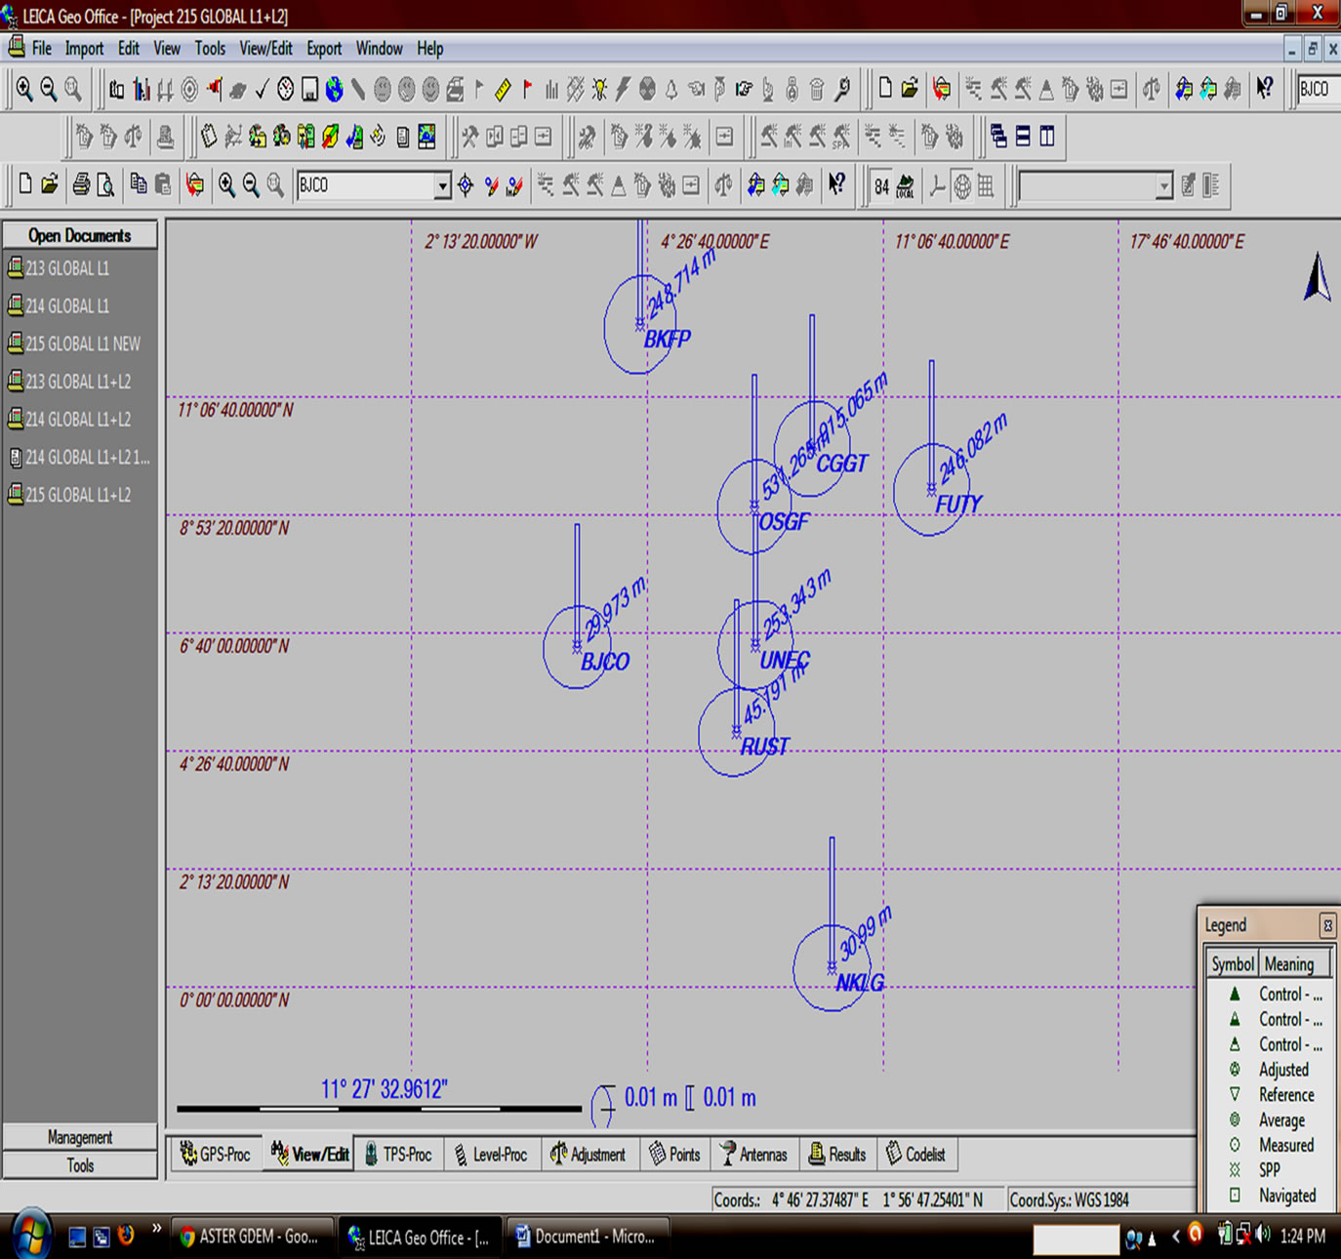The image size is (1341, 1259).
Task: Click the colorful map image icon in second toolbar
Action: click(x=427, y=137)
